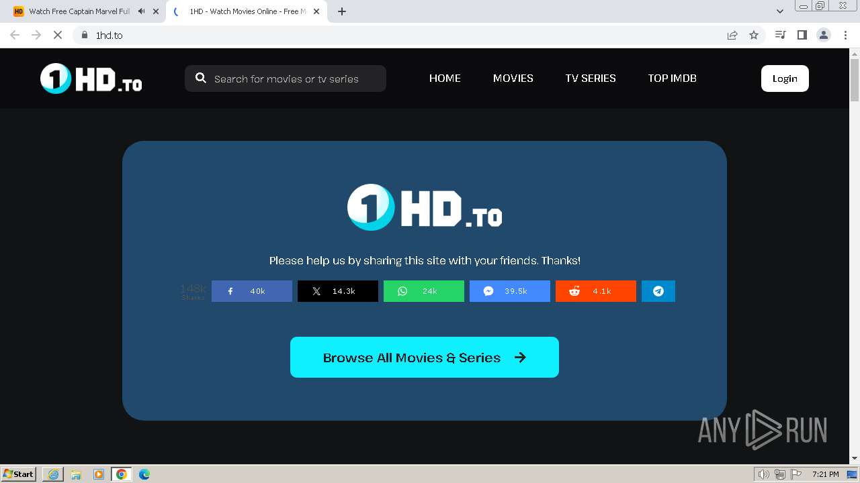The width and height of the screenshot is (860, 483).
Task: Mute the Captain Marvel tab audio icon
Action: (142, 11)
